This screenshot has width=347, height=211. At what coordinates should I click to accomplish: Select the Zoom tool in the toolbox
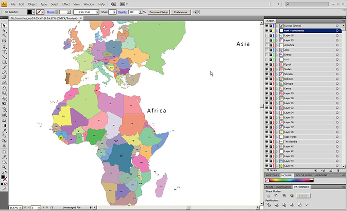pyautogui.click(x=4, y=167)
